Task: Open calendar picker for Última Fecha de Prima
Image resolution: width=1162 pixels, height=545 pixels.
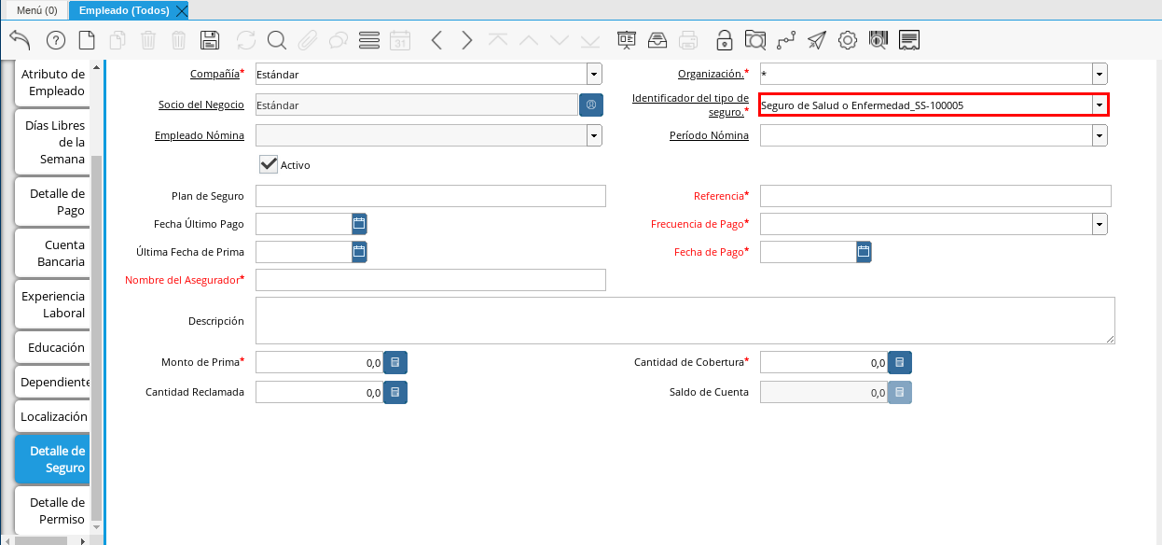Action: click(x=359, y=252)
